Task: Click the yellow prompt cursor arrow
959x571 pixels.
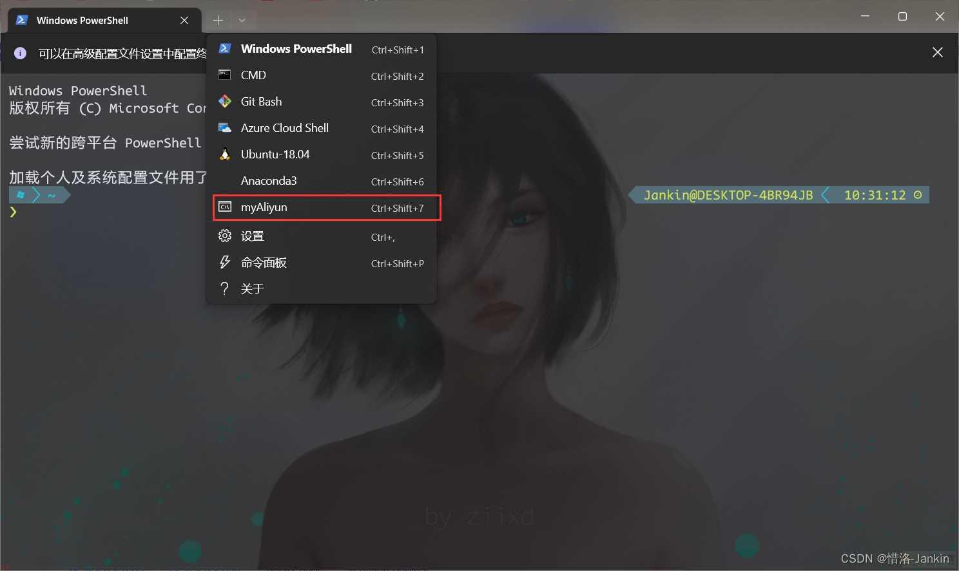Action: click(x=13, y=212)
